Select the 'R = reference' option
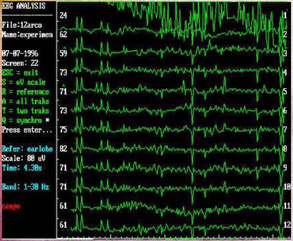293x241 pixels. point(25,92)
